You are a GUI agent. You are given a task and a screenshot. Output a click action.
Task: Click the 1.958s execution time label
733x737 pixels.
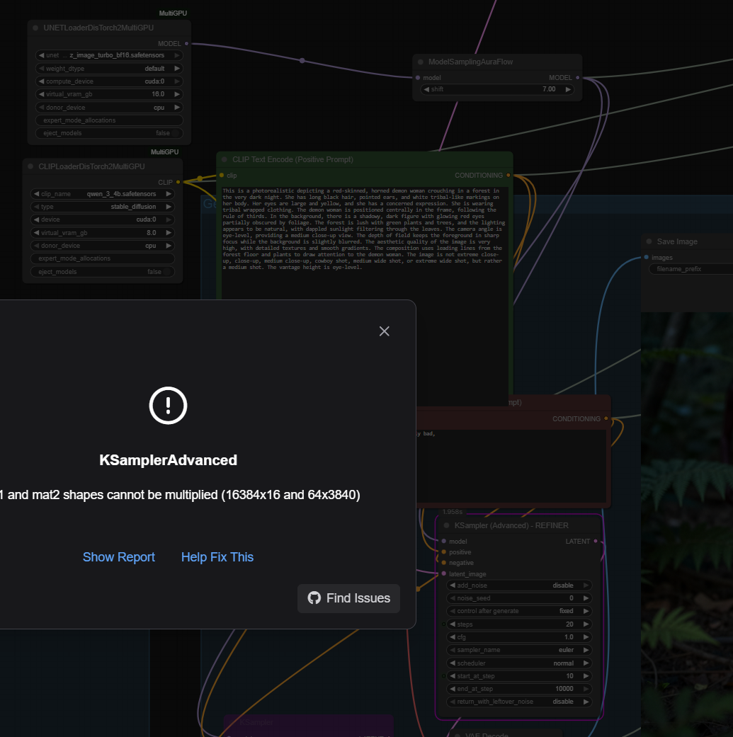(x=453, y=511)
